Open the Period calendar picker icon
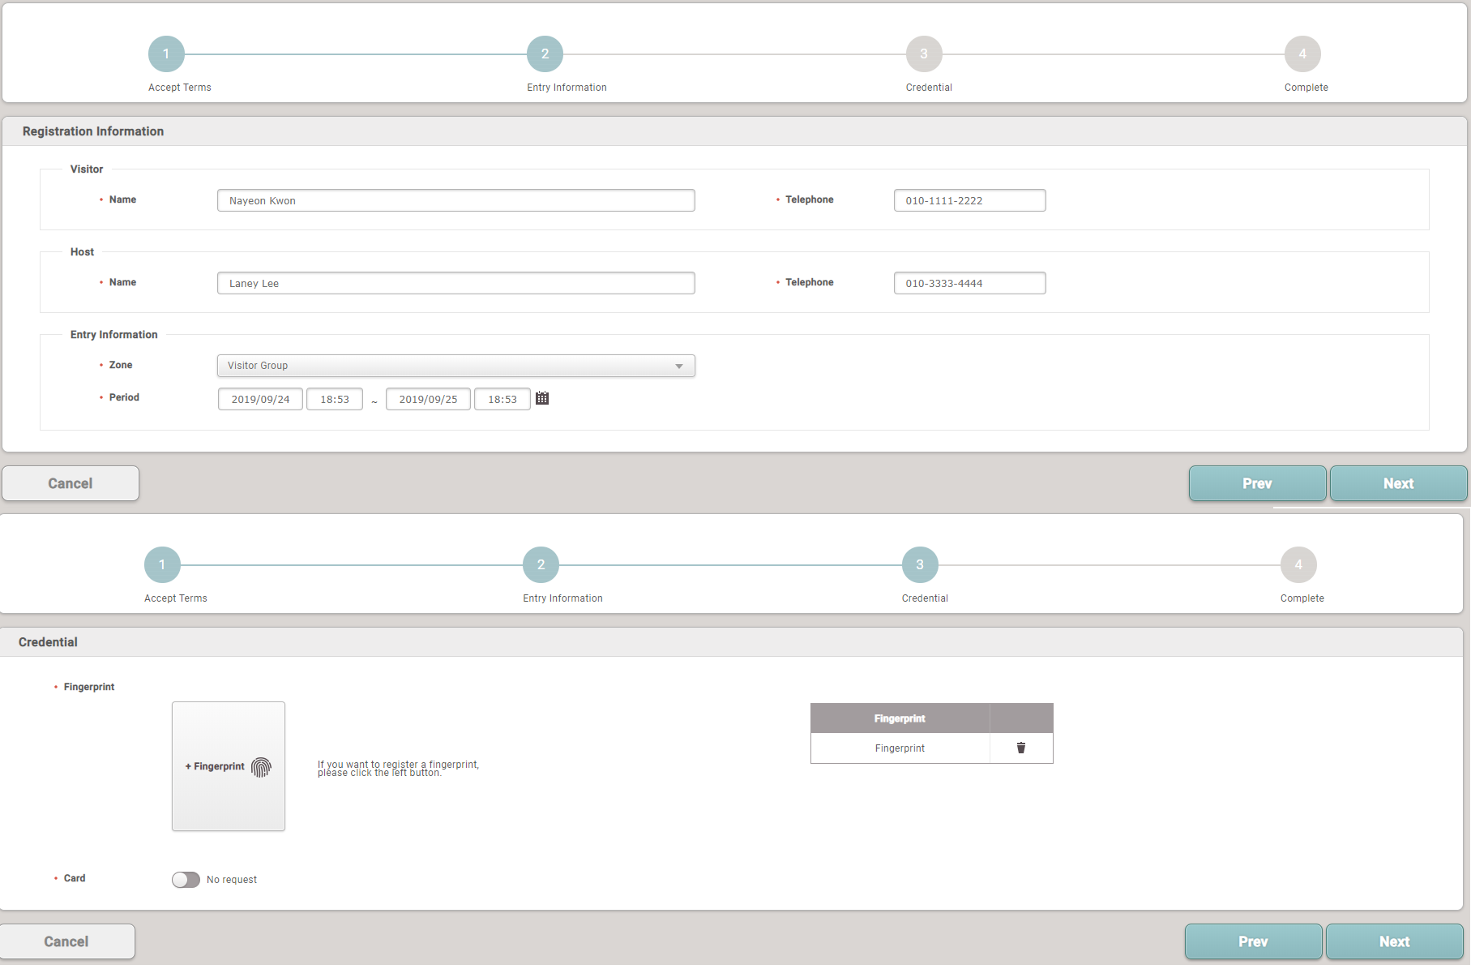This screenshot has width=1471, height=969. 542,398
